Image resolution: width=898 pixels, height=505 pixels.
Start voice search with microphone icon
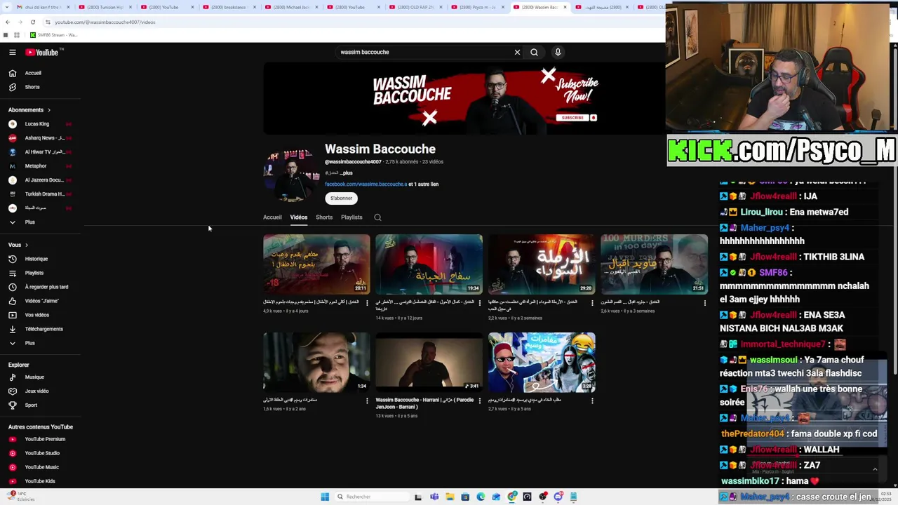(x=558, y=52)
